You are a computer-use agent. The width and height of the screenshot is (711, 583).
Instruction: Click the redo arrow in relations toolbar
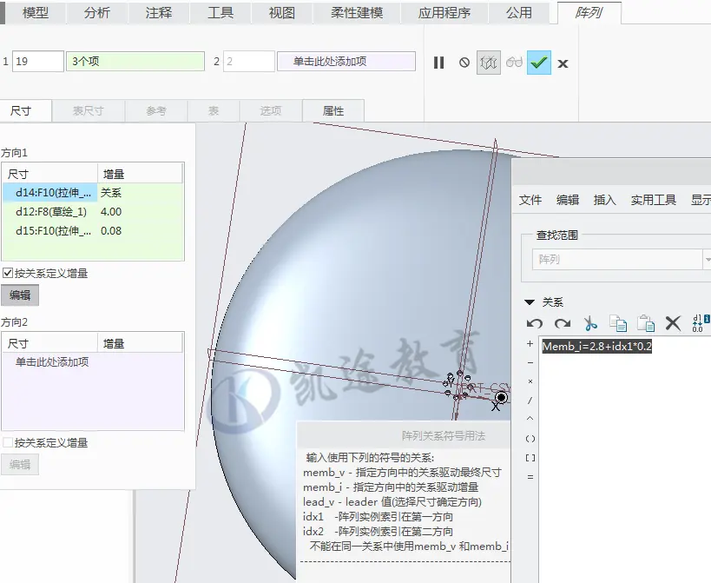563,323
